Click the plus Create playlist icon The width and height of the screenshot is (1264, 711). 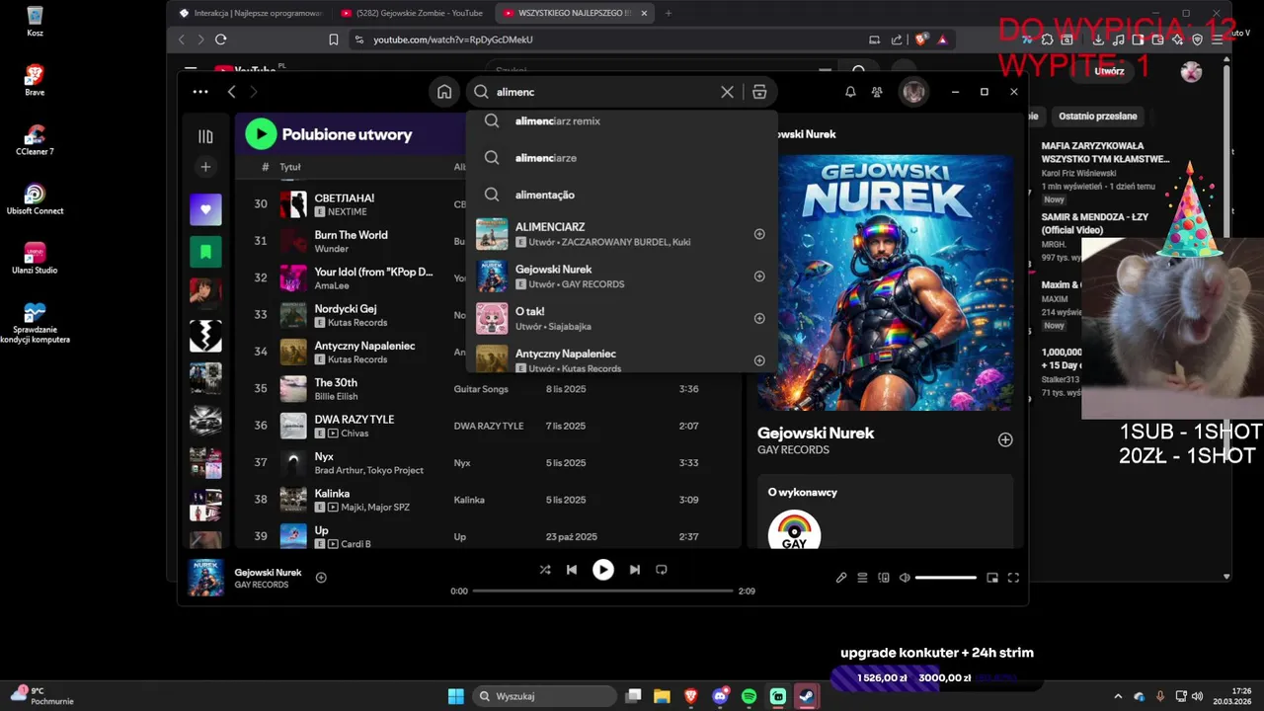tap(205, 167)
